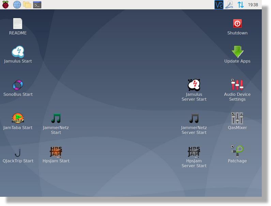Image resolution: width=271 pixels, height=206 pixels.
Task: Click the network activity arrows tray icon
Action: click(x=240, y=5)
